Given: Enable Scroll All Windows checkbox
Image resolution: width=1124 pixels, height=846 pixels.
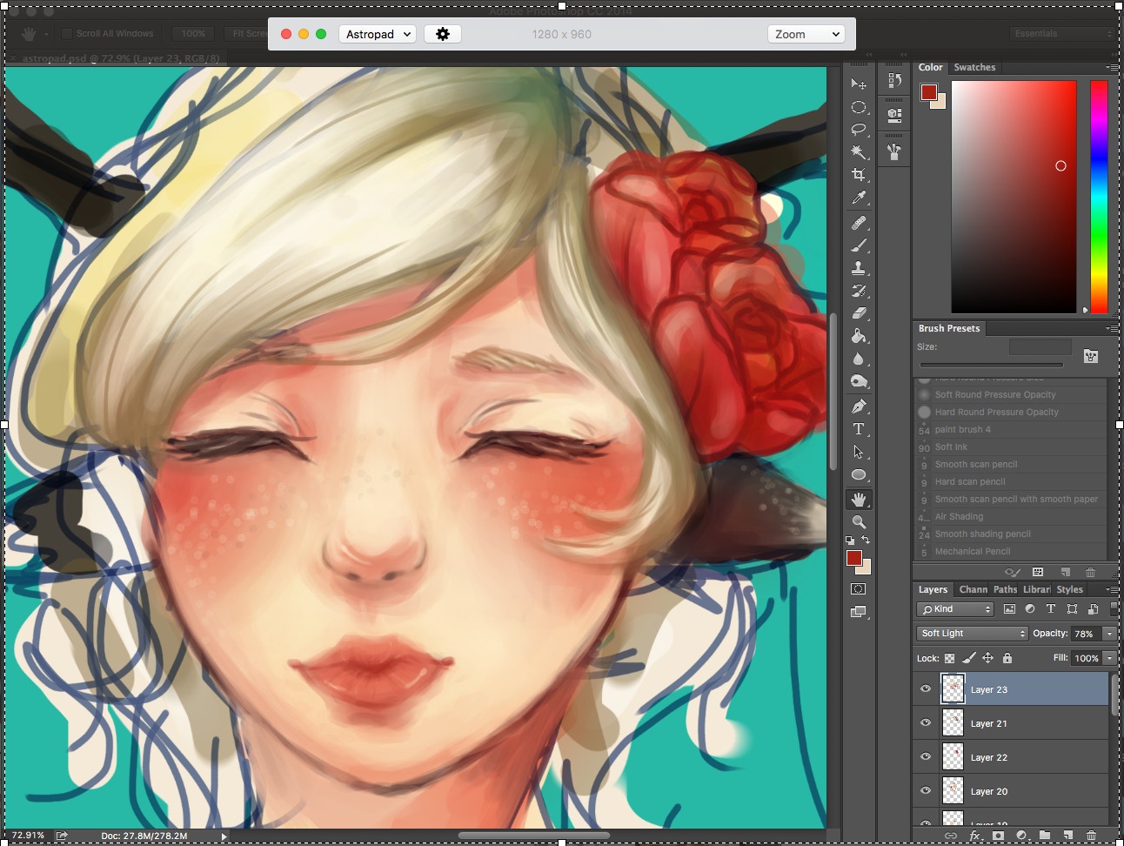Looking at the screenshot, I should 66,34.
